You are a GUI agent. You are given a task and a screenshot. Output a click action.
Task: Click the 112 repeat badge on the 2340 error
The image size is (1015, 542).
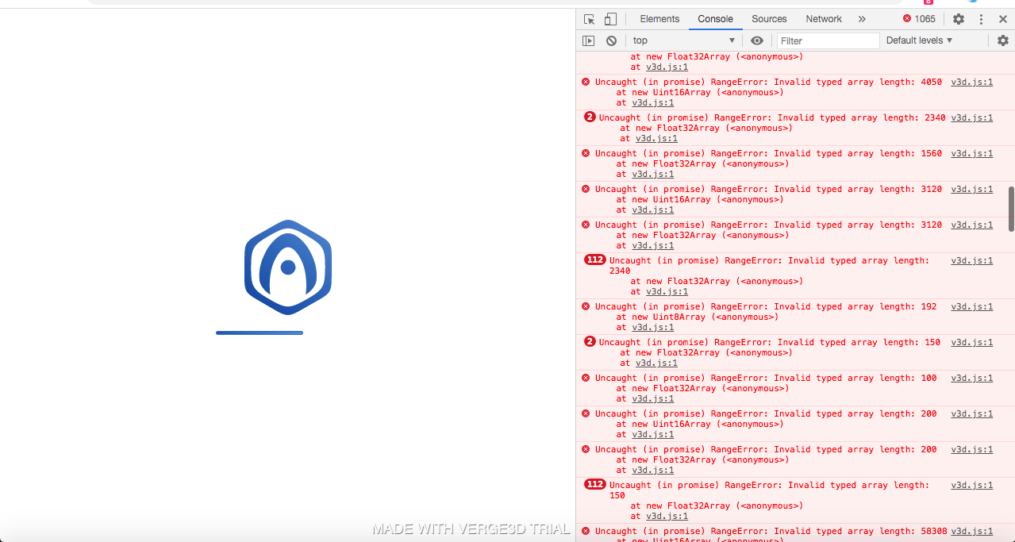pyautogui.click(x=594, y=260)
